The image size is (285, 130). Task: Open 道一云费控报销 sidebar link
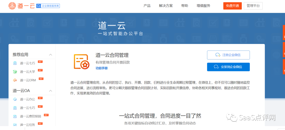pyautogui.click(x=31, y=116)
